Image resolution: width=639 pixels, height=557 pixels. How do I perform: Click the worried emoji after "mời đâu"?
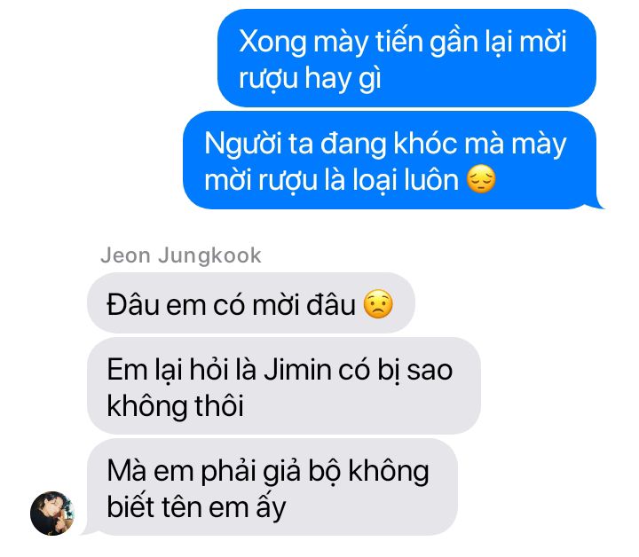click(378, 303)
